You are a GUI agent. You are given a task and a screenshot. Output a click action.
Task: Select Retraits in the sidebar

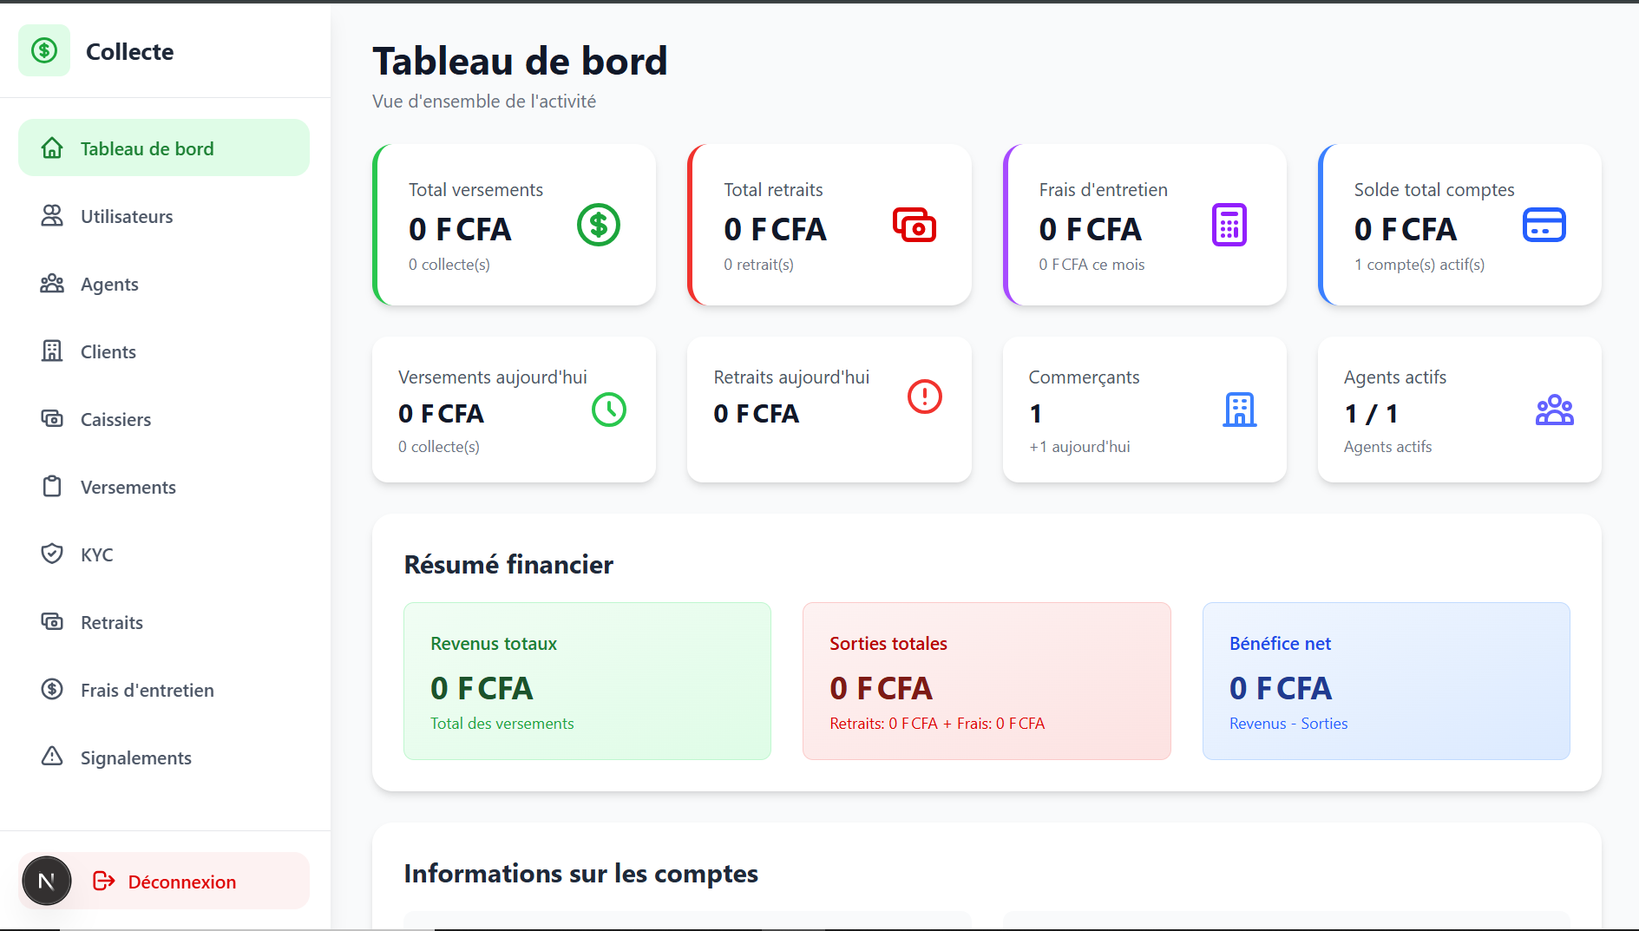(x=111, y=622)
